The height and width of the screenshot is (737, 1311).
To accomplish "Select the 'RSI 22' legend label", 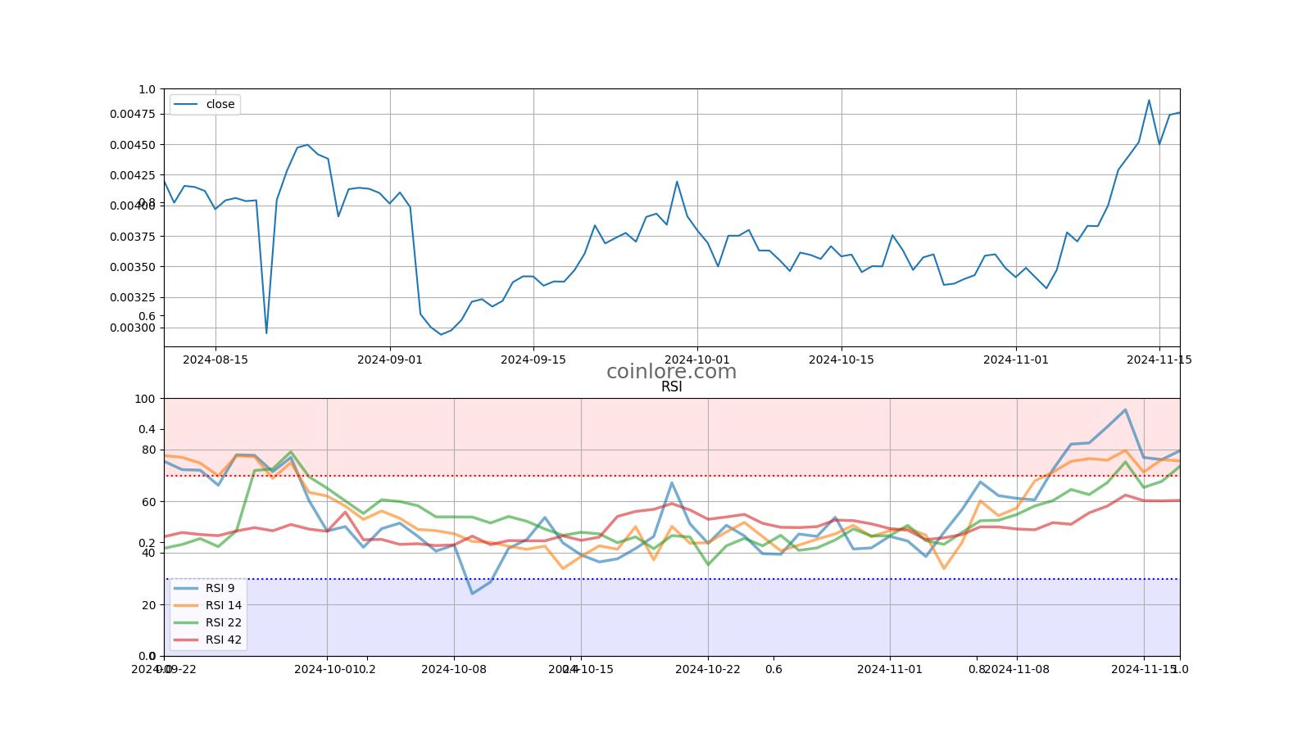I will pyautogui.click(x=224, y=622).
